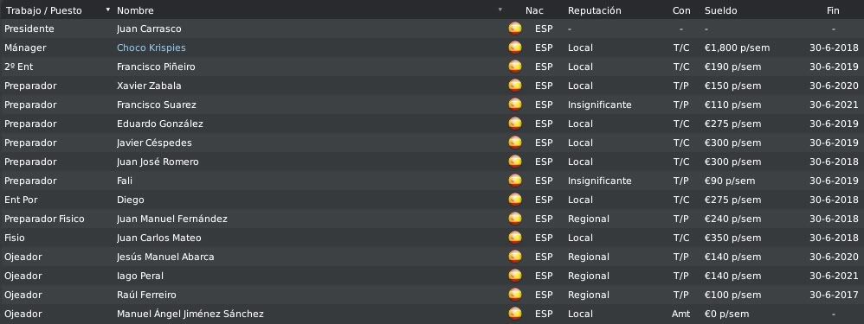The width and height of the screenshot is (864, 324).
Task: Open the Nombre column dropdown arrow
Action: (500, 10)
